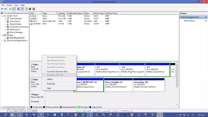Click the last green toolbar icon
This screenshot has width=208, height=117.
click(34, 9)
